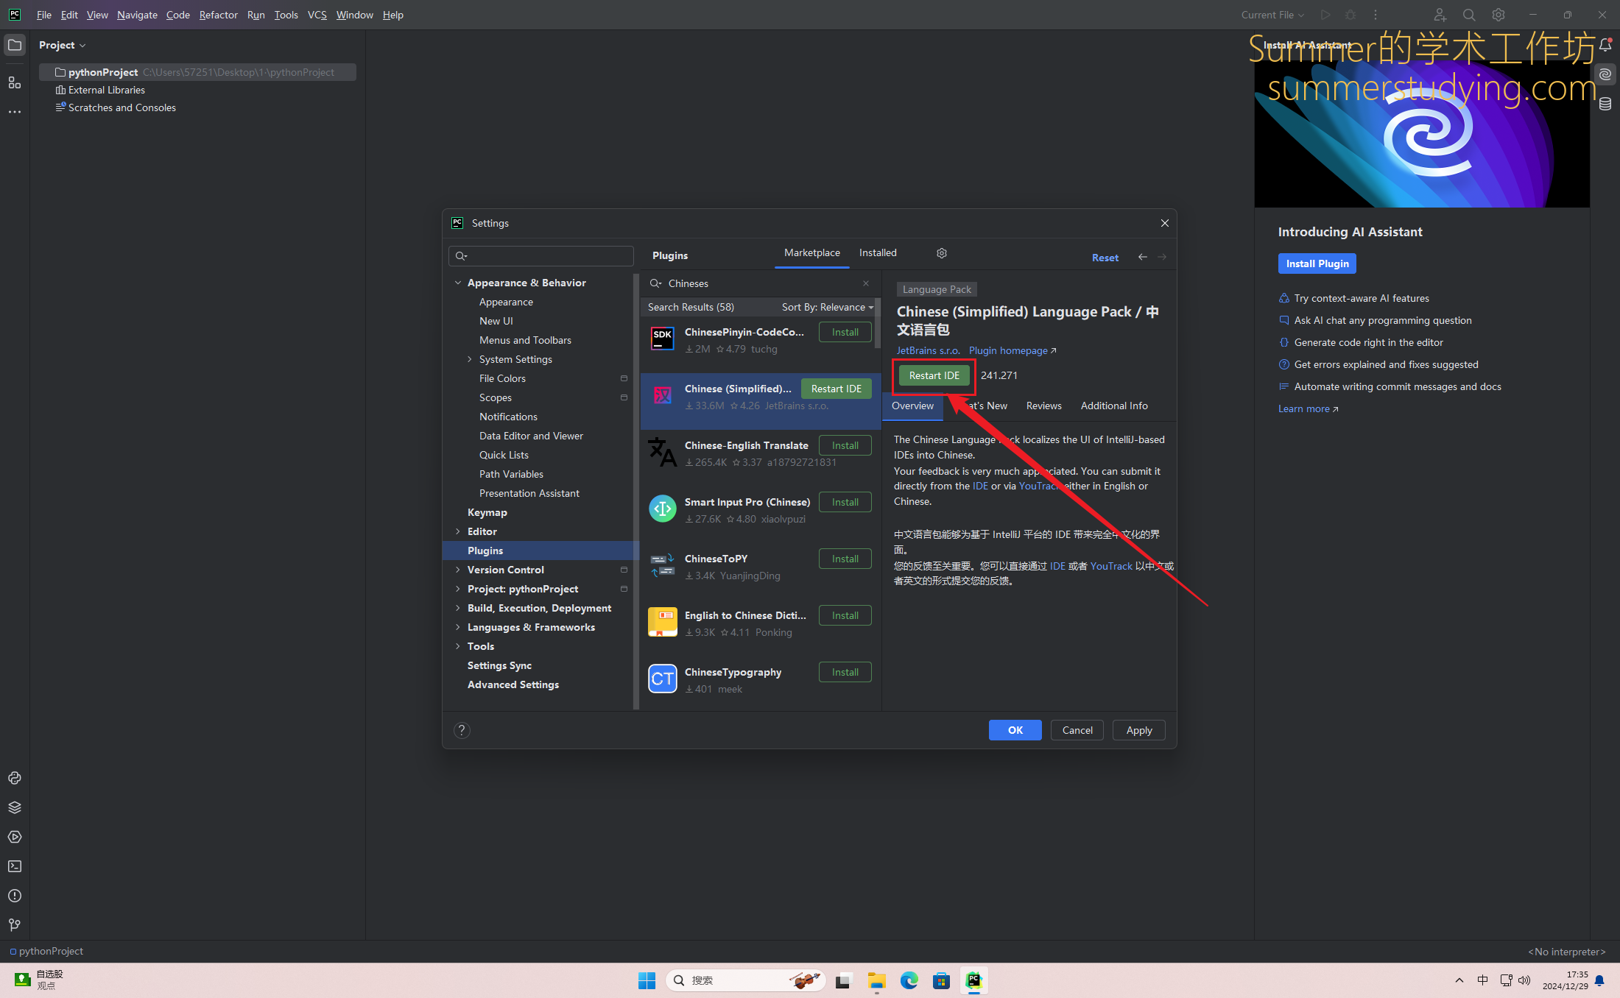Expand the Tools settings group
The width and height of the screenshot is (1620, 998).
458,646
